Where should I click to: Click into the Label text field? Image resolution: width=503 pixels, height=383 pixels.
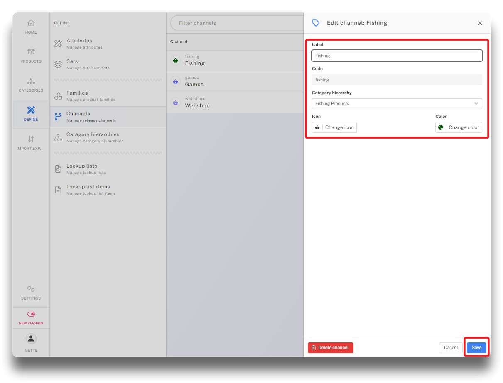point(397,56)
